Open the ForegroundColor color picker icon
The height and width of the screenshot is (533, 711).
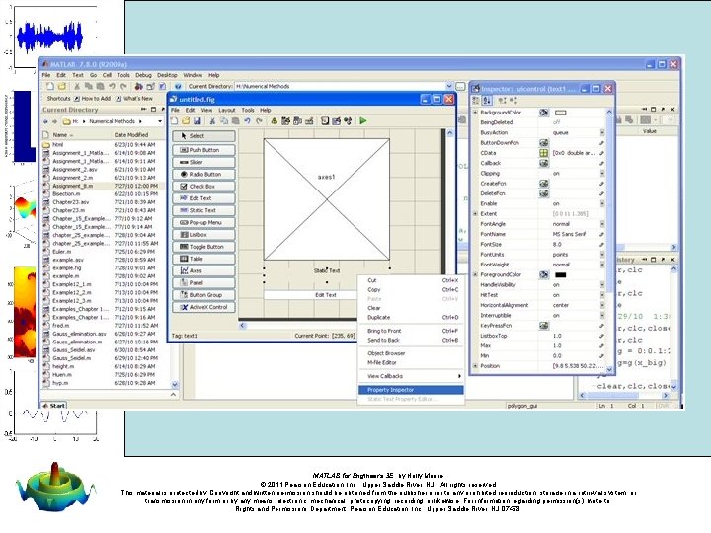tap(544, 274)
